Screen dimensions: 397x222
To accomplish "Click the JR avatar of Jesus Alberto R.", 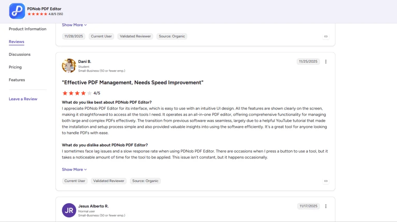I will pyautogui.click(x=69, y=210).
